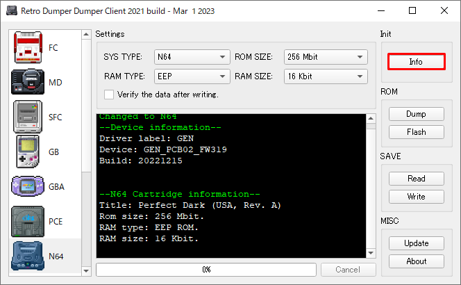Viewport: 461px width, 285px height.
Task: Select the PCE PC Engine icon
Action: pyautogui.click(x=28, y=221)
